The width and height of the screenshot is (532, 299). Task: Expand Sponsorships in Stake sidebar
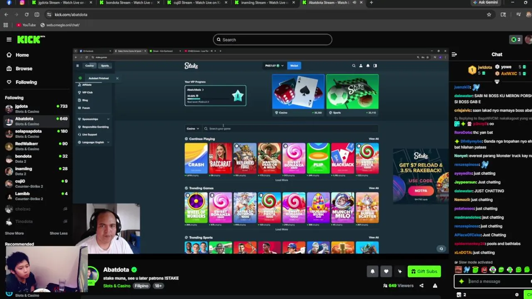(94, 119)
